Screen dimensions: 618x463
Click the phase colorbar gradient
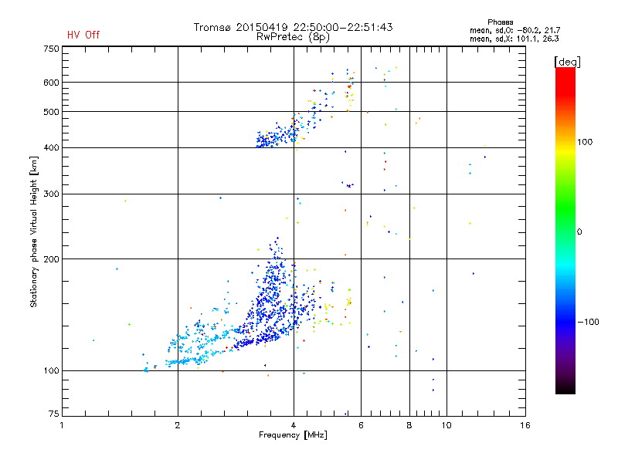click(x=565, y=230)
